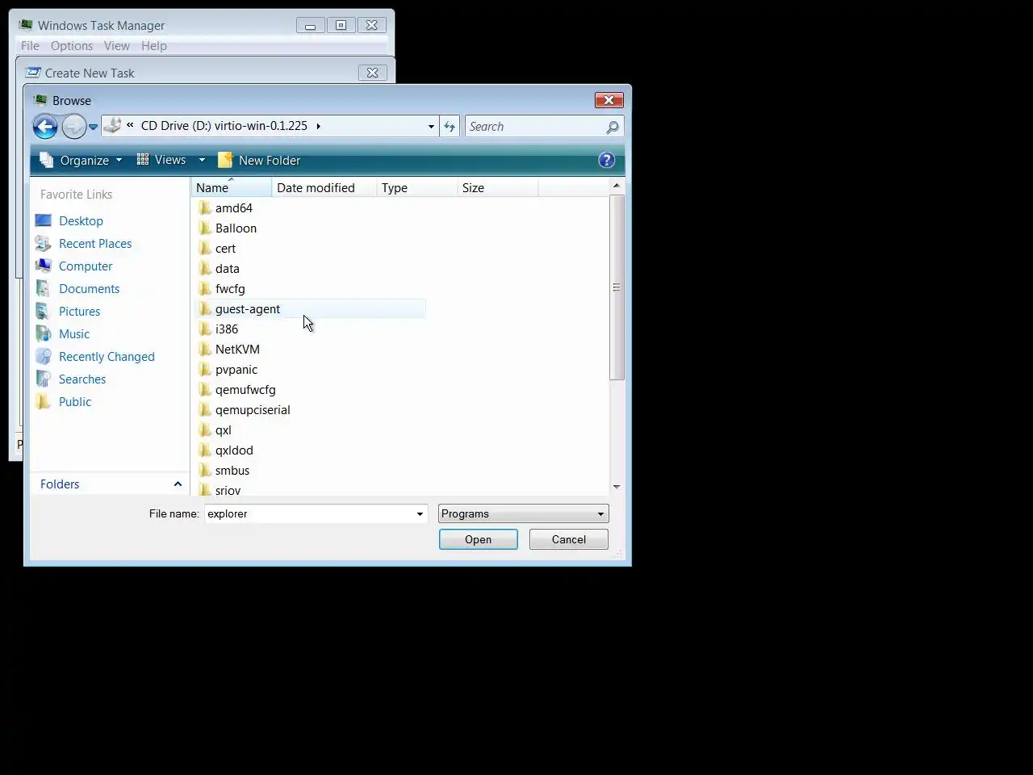Go back with the blue Back arrow

pyautogui.click(x=45, y=127)
